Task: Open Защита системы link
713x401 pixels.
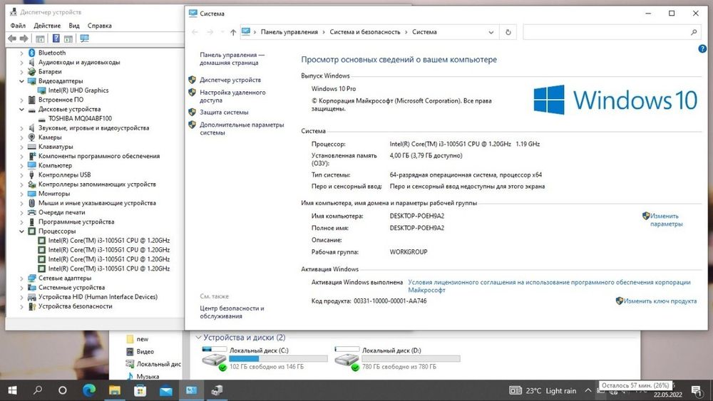Action: click(224, 112)
